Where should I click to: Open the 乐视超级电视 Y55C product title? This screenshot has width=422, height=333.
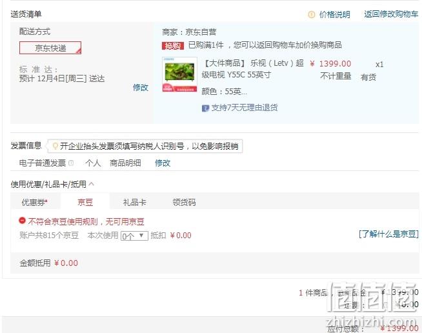click(x=253, y=69)
